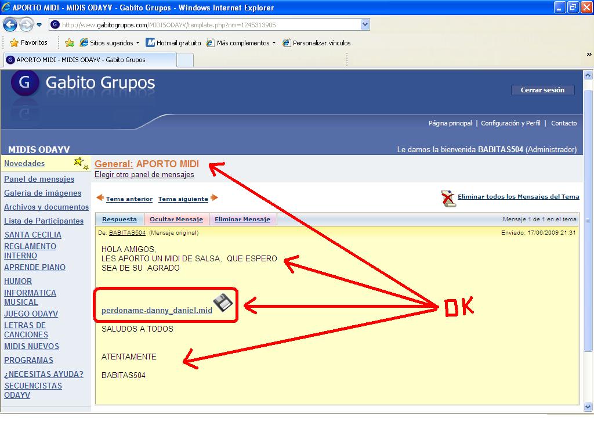The image size is (594, 446).
Task: Click the Novedades stars icon
Action: pyautogui.click(x=81, y=163)
